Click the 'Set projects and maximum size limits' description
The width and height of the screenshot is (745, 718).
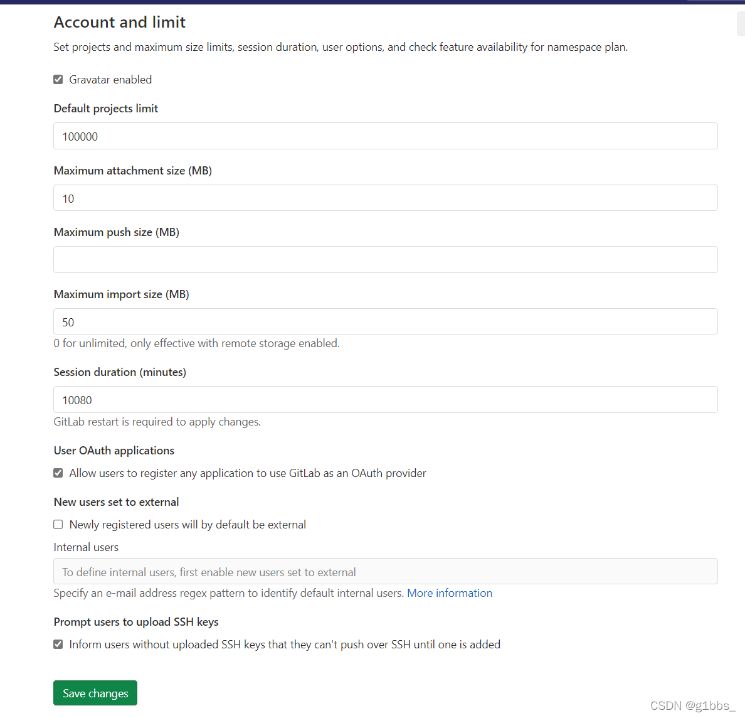341,47
